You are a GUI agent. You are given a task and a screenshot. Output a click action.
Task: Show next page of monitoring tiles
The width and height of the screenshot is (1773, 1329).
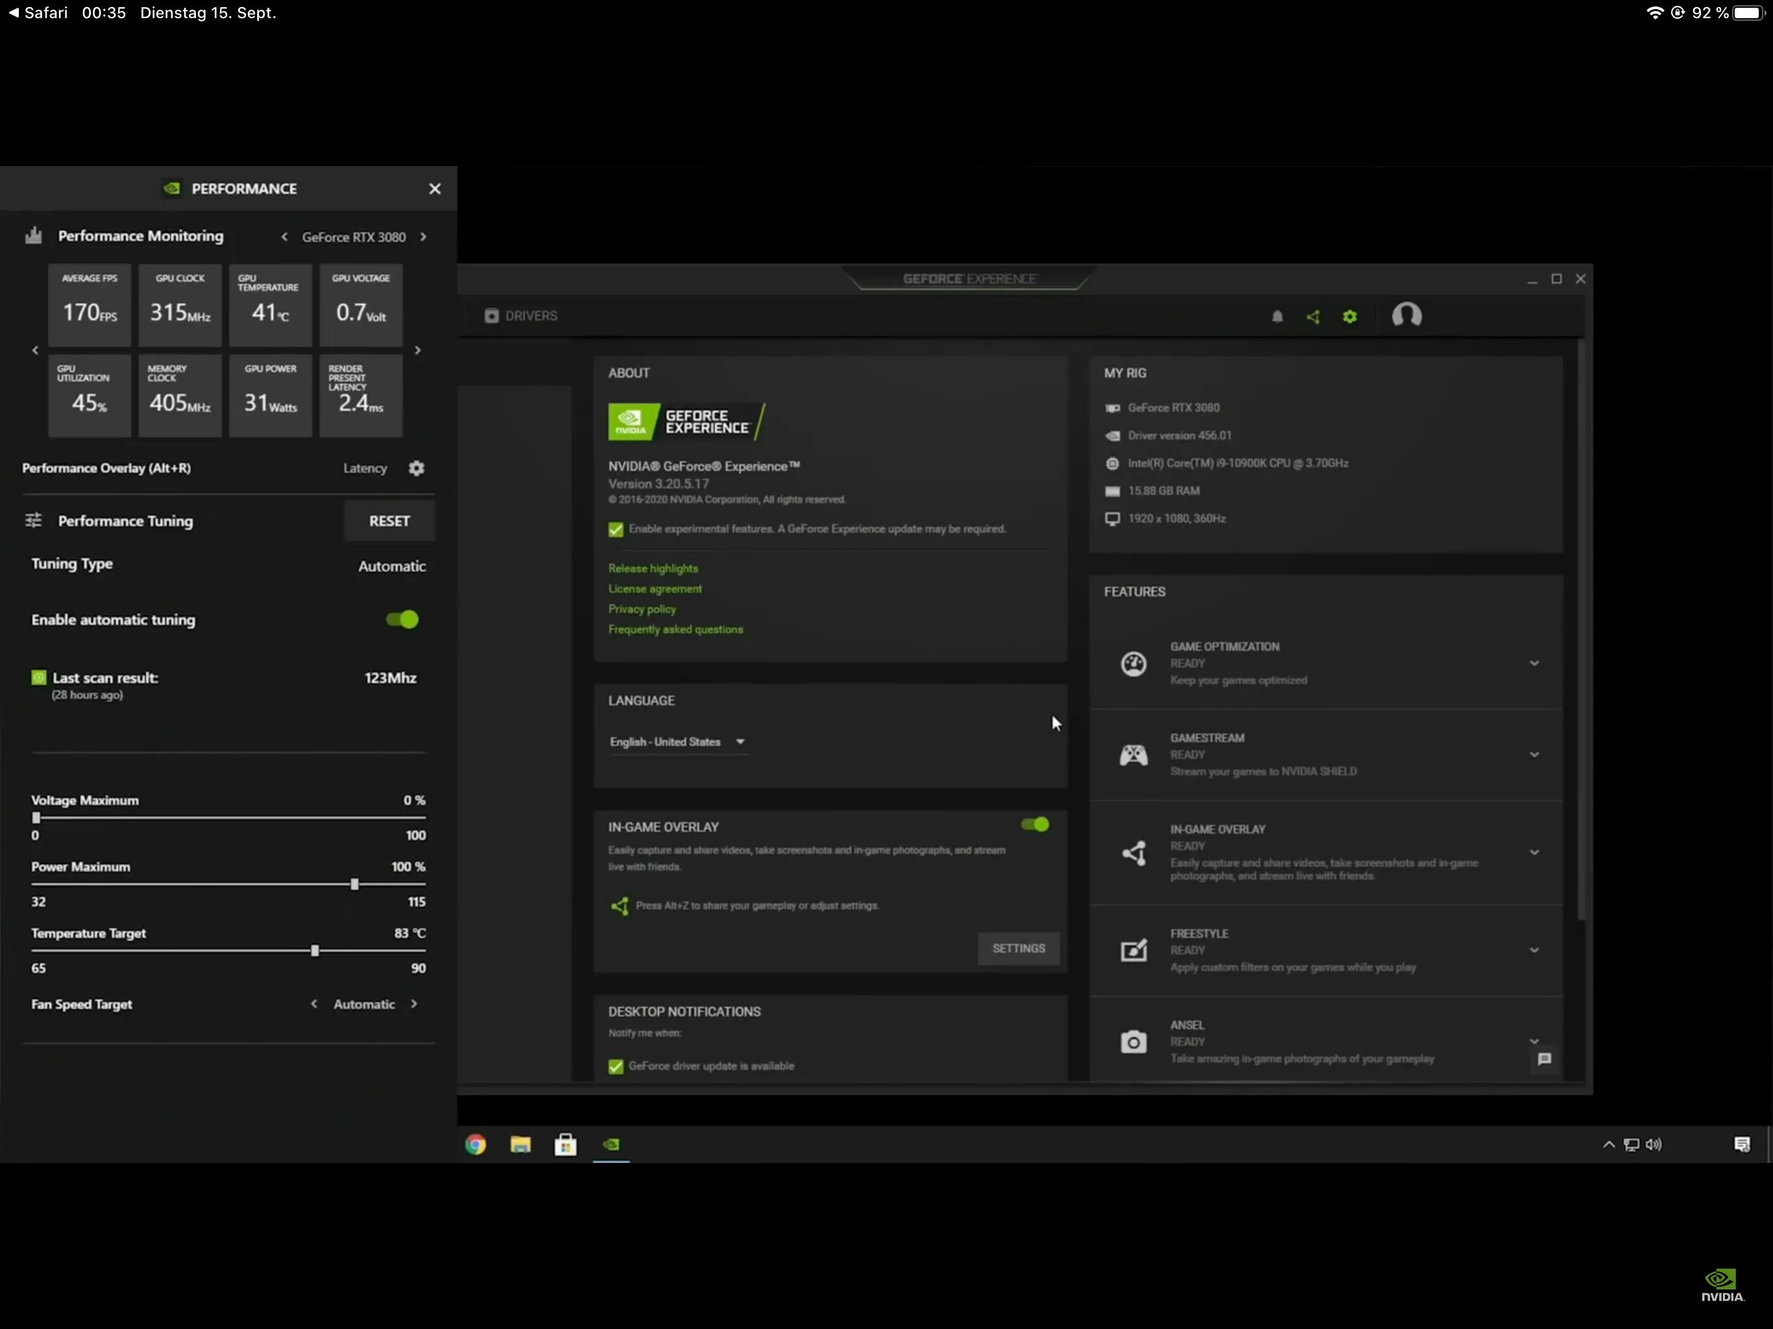coord(417,350)
